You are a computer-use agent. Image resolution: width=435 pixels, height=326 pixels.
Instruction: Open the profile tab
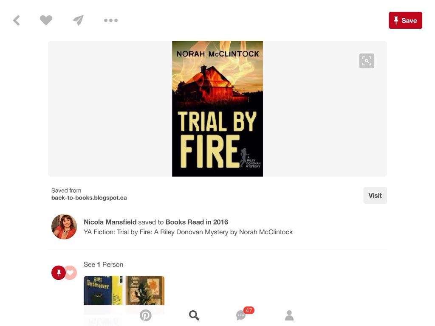289,315
